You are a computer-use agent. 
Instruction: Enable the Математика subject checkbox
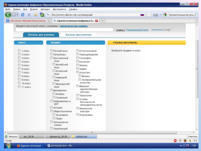(x=52, y=90)
